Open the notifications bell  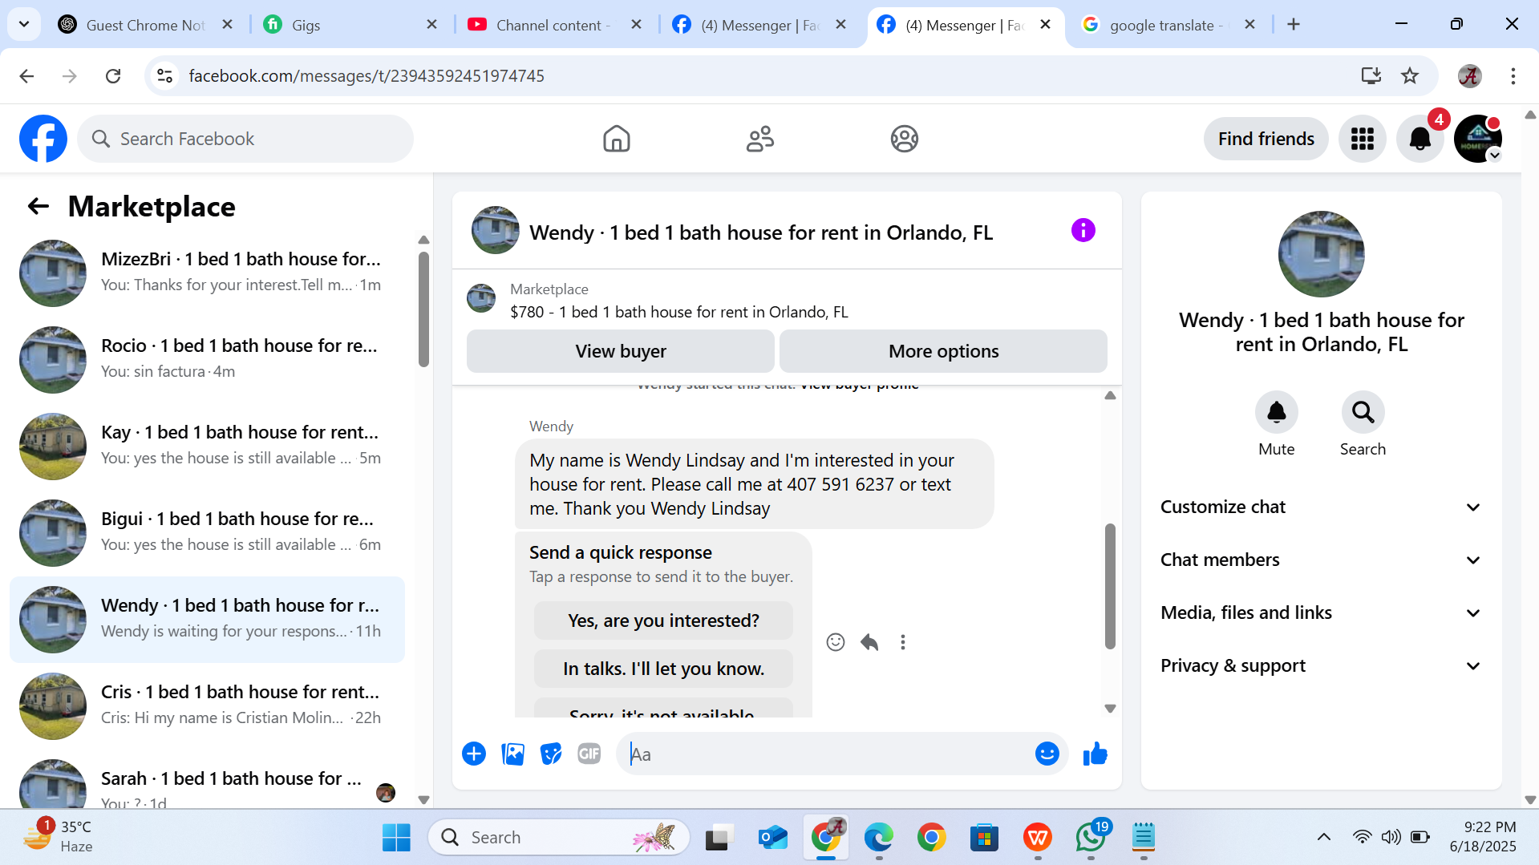pyautogui.click(x=1420, y=139)
